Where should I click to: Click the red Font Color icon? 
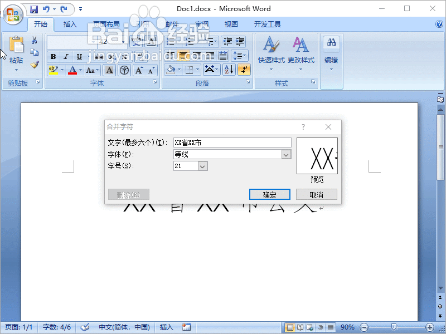click(x=72, y=70)
